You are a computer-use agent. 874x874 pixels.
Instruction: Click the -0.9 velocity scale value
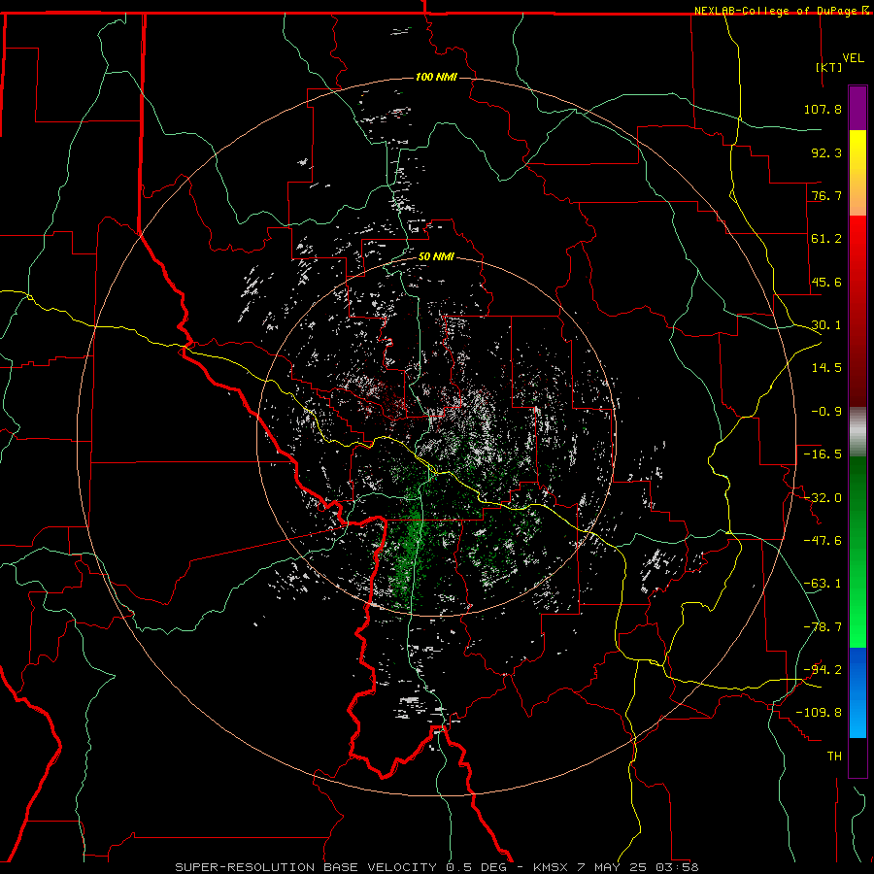tap(826, 412)
